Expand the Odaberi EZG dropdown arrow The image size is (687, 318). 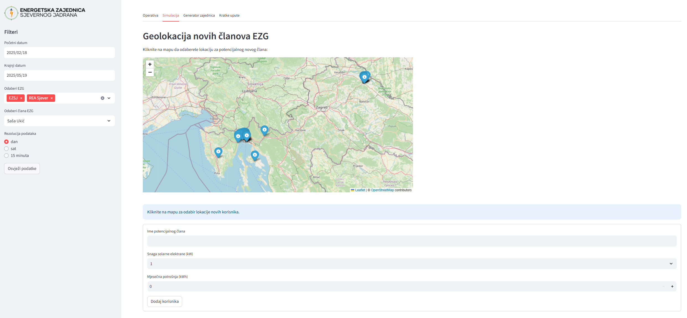[109, 98]
